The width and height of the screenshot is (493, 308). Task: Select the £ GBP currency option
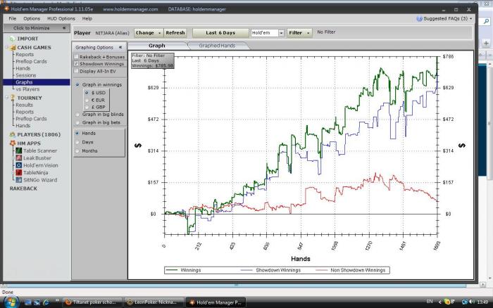pyautogui.click(x=87, y=107)
